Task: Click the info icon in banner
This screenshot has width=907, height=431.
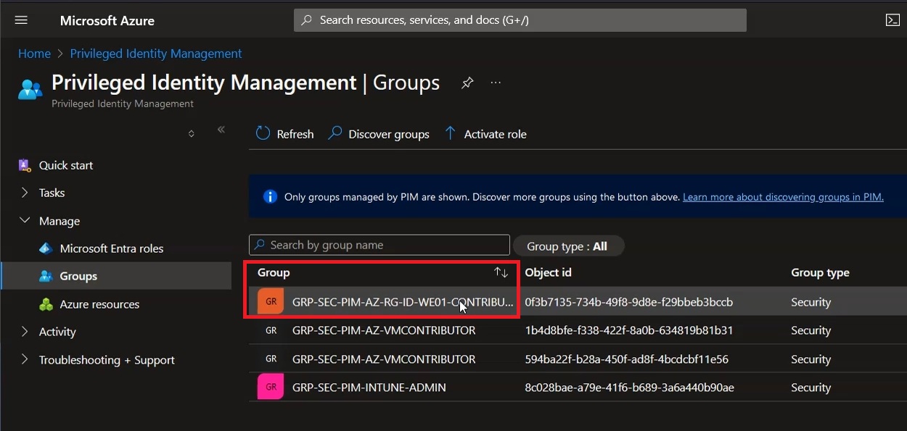Action: [270, 196]
